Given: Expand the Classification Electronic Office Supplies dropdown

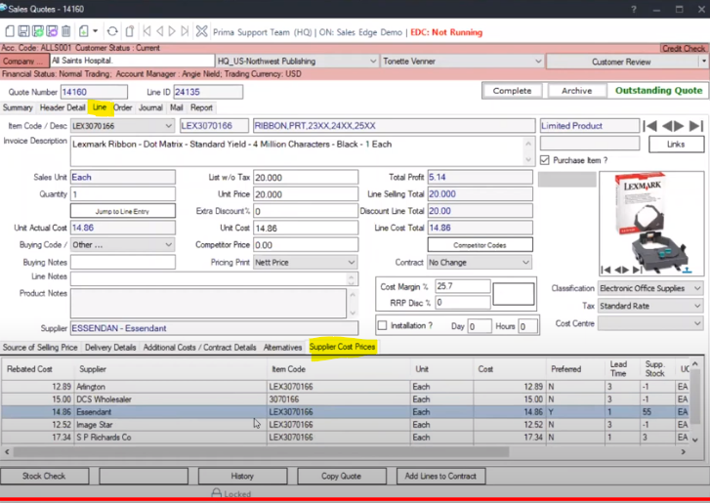Looking at the screenshot, I should (697, 288).
